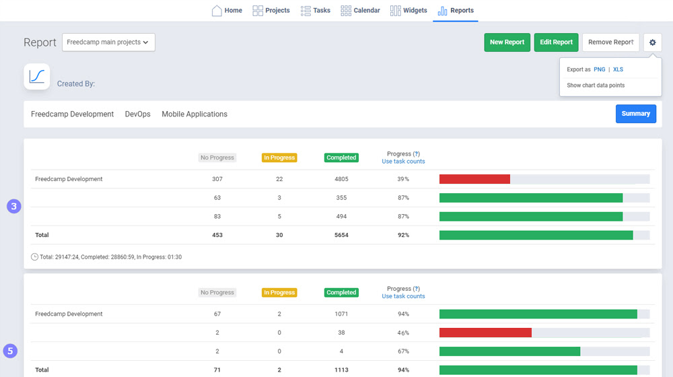
Task: Click the red 39% progress bar
Action: point(474,179)
